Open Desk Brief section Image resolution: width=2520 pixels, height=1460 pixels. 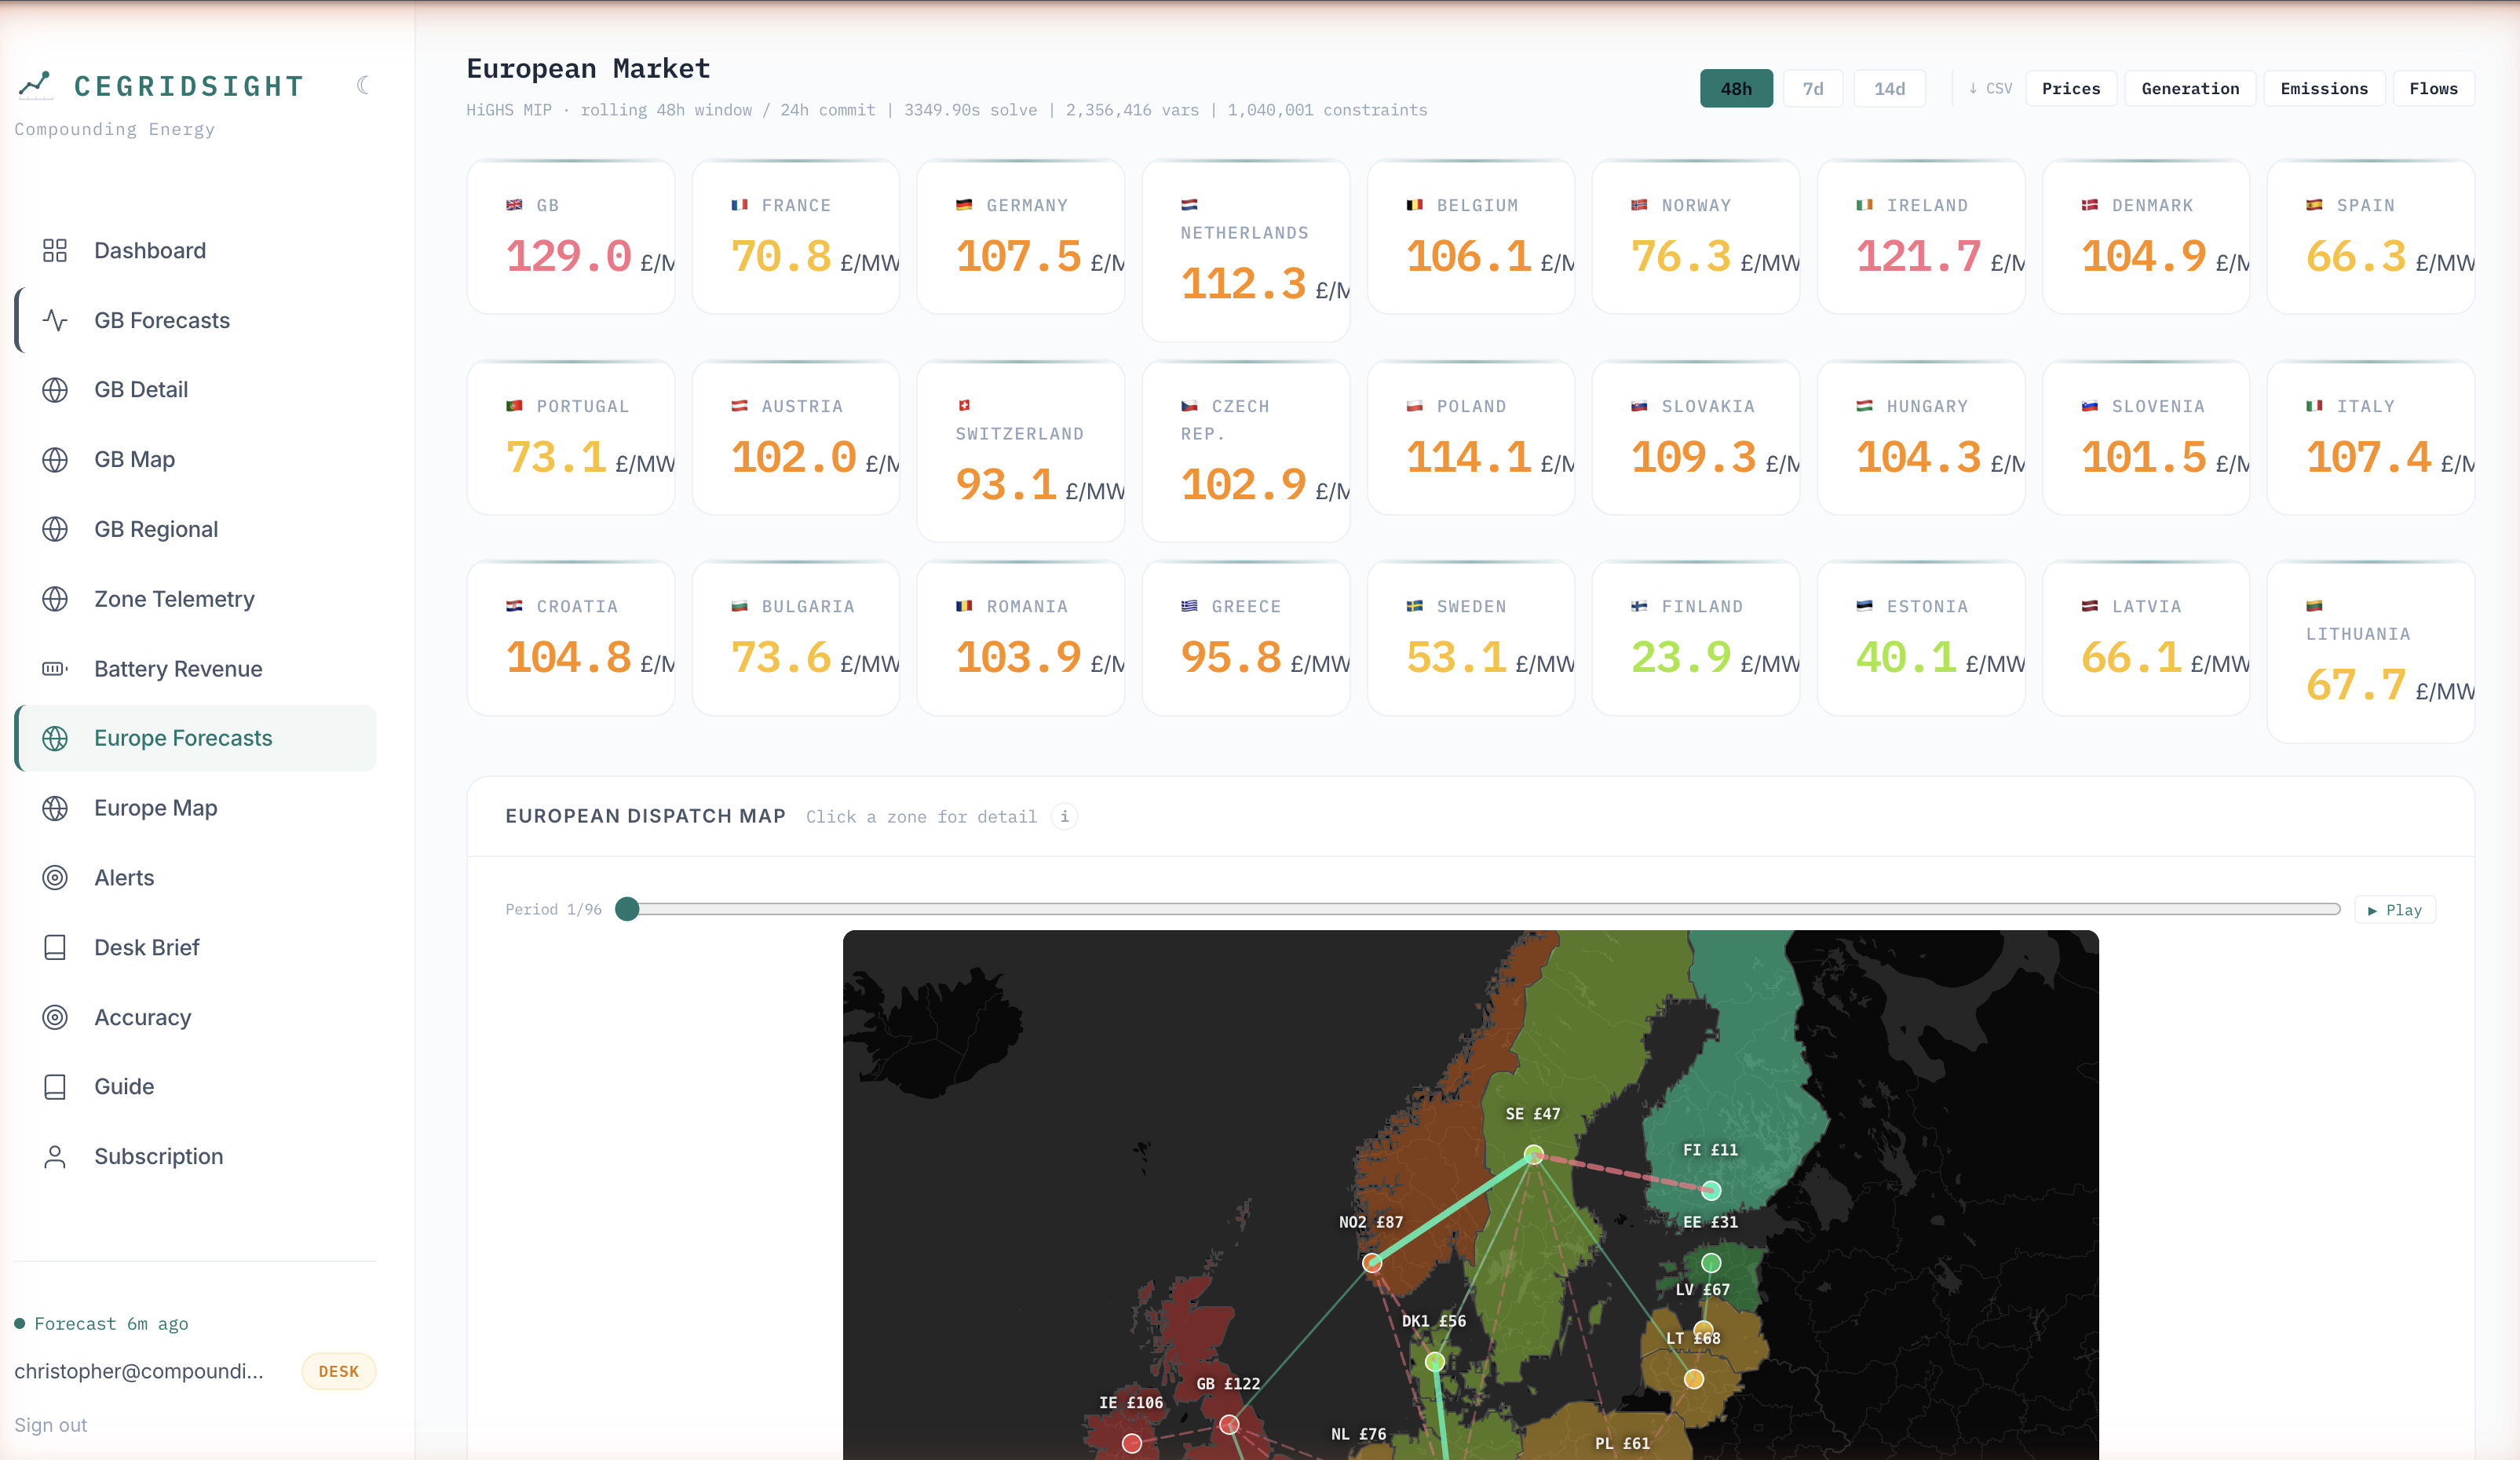(x=196, y=947)
